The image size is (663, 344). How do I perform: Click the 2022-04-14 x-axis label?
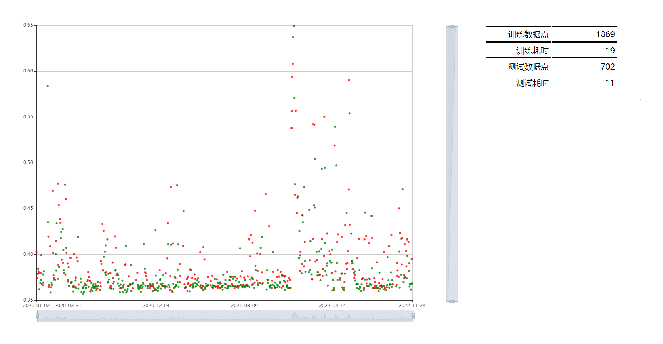(333, 306)
